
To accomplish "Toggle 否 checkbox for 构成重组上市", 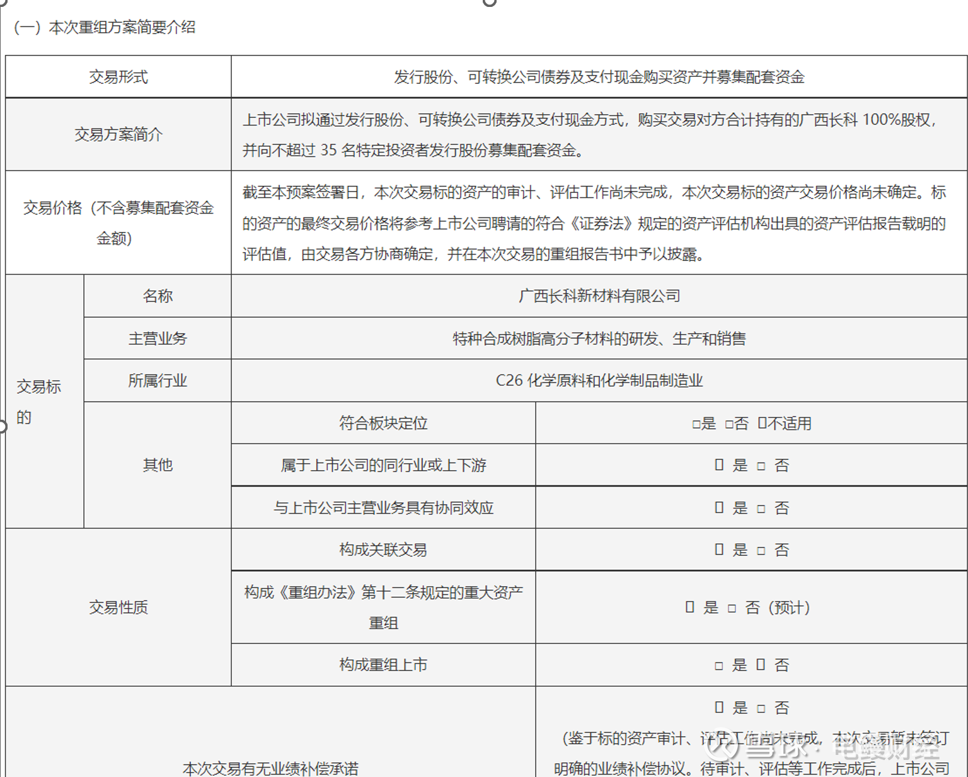I will coord(761,664).
